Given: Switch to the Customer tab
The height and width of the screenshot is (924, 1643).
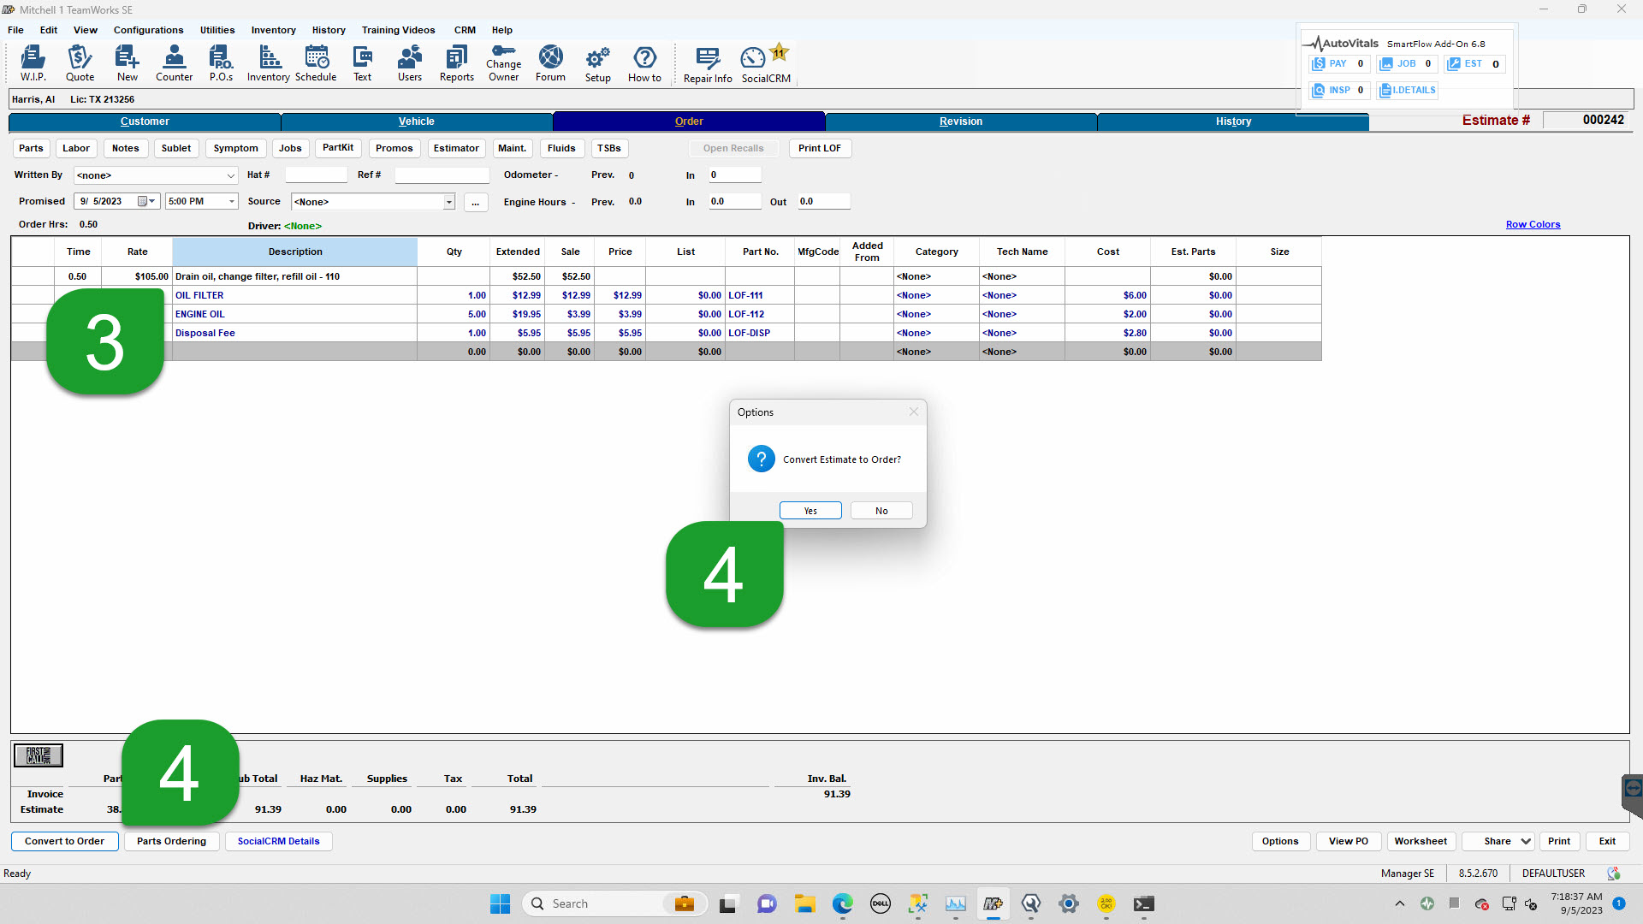Looking at the screenshot, I should click(145, 121).
